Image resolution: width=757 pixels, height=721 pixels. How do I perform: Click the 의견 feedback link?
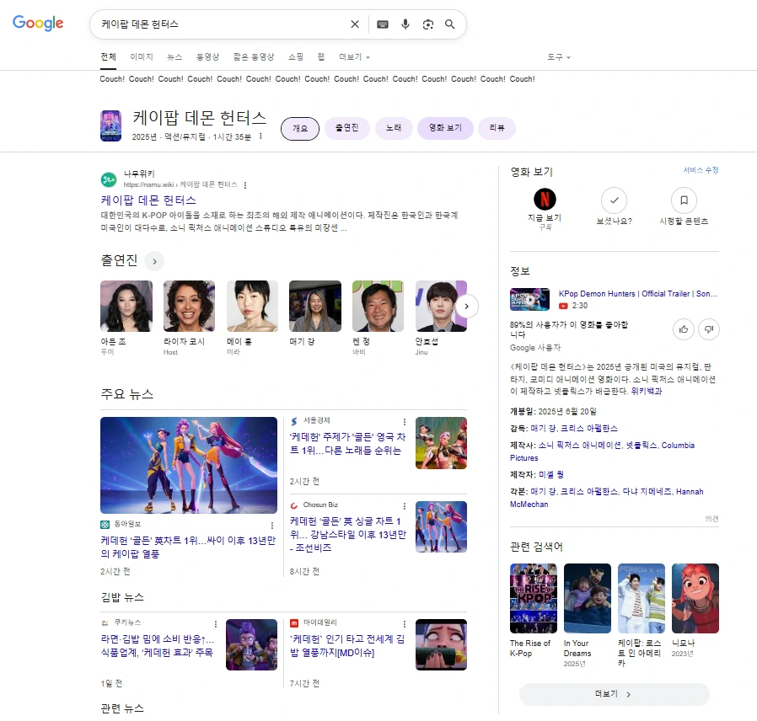[x=712, y=519]
